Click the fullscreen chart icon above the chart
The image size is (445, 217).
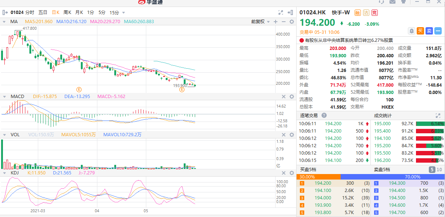tap(281, 12)
